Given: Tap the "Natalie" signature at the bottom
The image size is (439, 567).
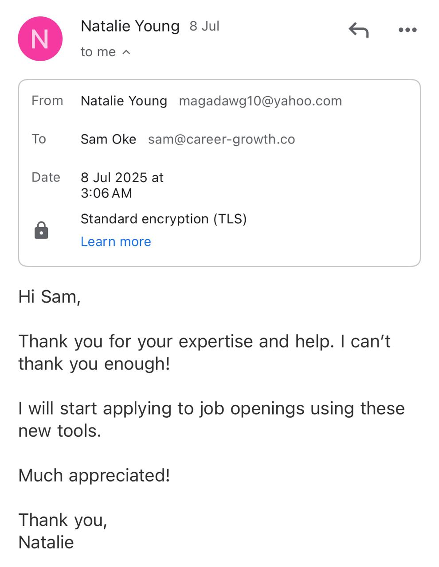Looking at the screenshot, I should pos(46,542).
